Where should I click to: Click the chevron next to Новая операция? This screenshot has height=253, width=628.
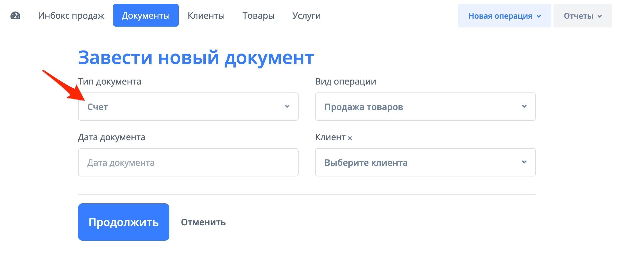(538, 16)
